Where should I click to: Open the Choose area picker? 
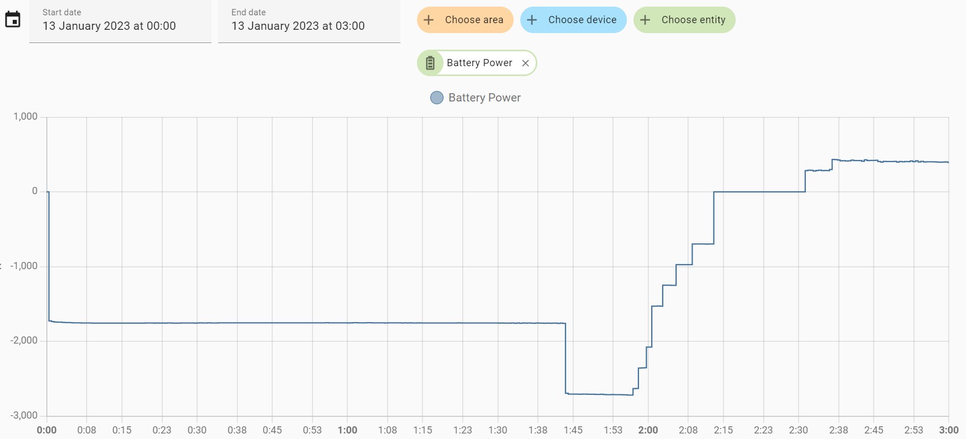pyautogui.click(x=465, y=20)
